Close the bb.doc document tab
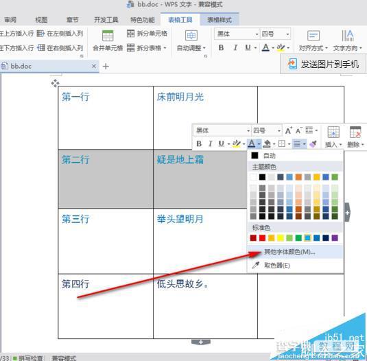 coord(94,67)
